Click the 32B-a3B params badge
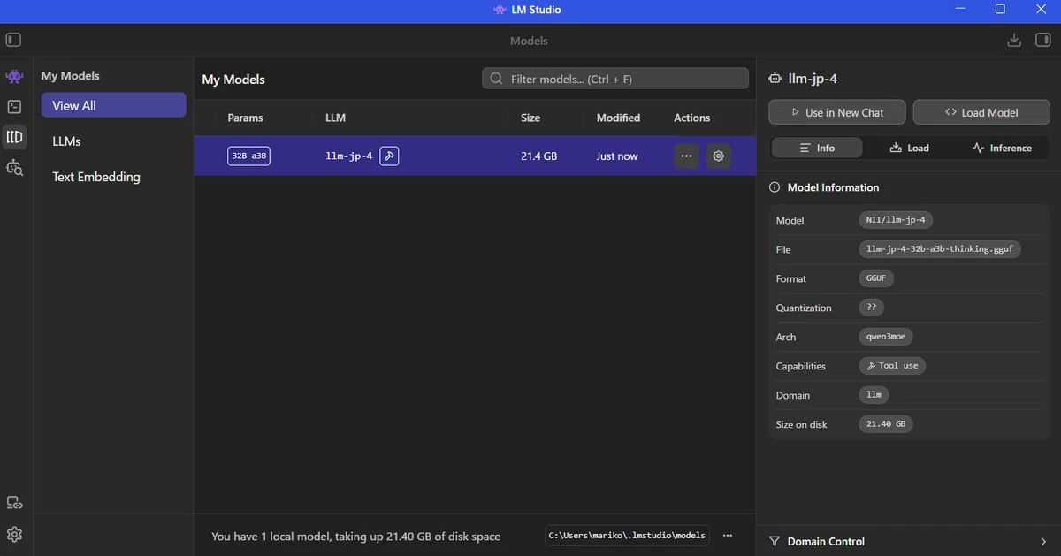The width and height of the screenshot is (1061, 556). pos(248,156)
